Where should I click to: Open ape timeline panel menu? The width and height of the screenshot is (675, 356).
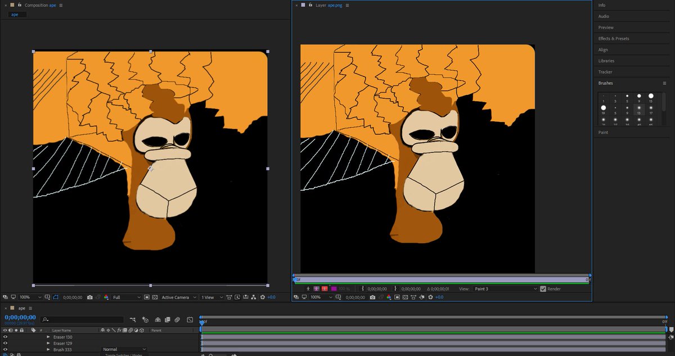[30, 308]
